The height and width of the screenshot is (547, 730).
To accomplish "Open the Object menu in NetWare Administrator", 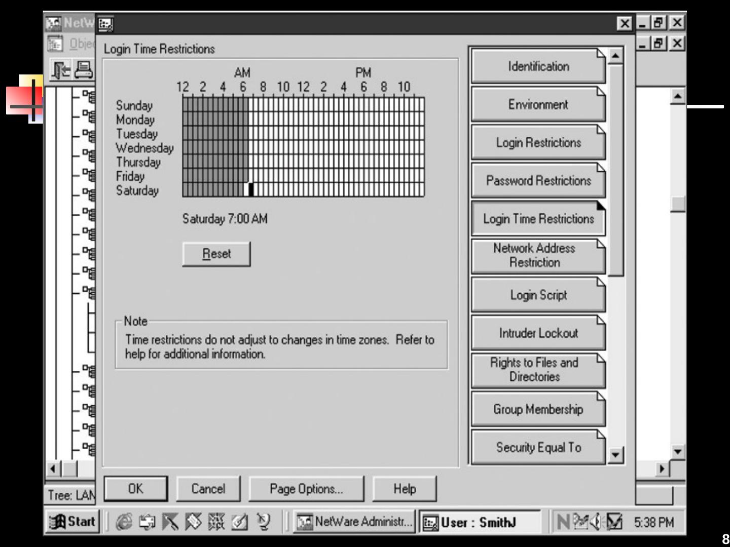I will pyautogui.click(x=81, y=44).
